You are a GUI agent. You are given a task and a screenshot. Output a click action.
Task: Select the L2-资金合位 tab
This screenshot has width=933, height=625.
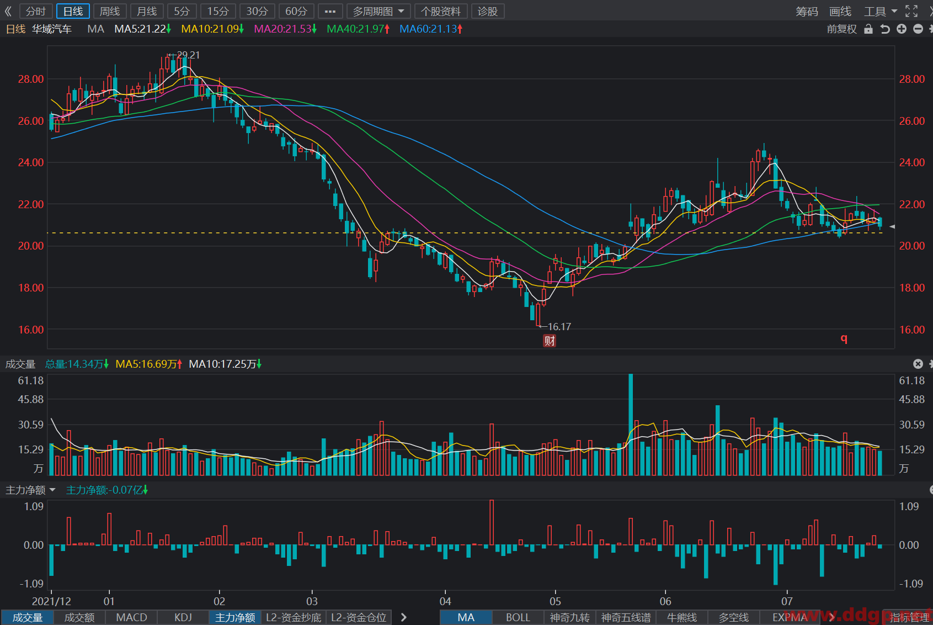click(359, 617)
